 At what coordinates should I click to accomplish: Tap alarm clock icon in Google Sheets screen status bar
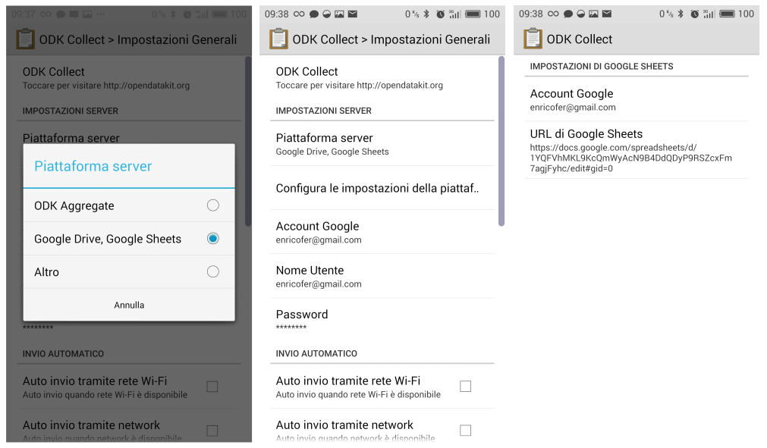point(695,14)
